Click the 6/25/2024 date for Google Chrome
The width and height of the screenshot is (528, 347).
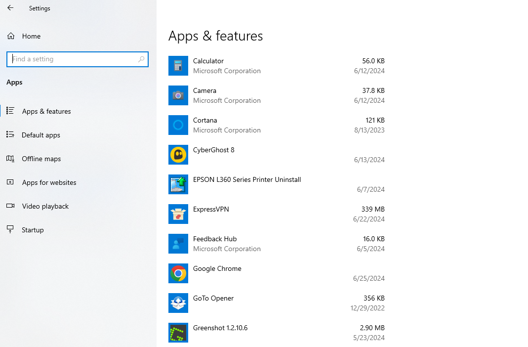tap(369, 278)
